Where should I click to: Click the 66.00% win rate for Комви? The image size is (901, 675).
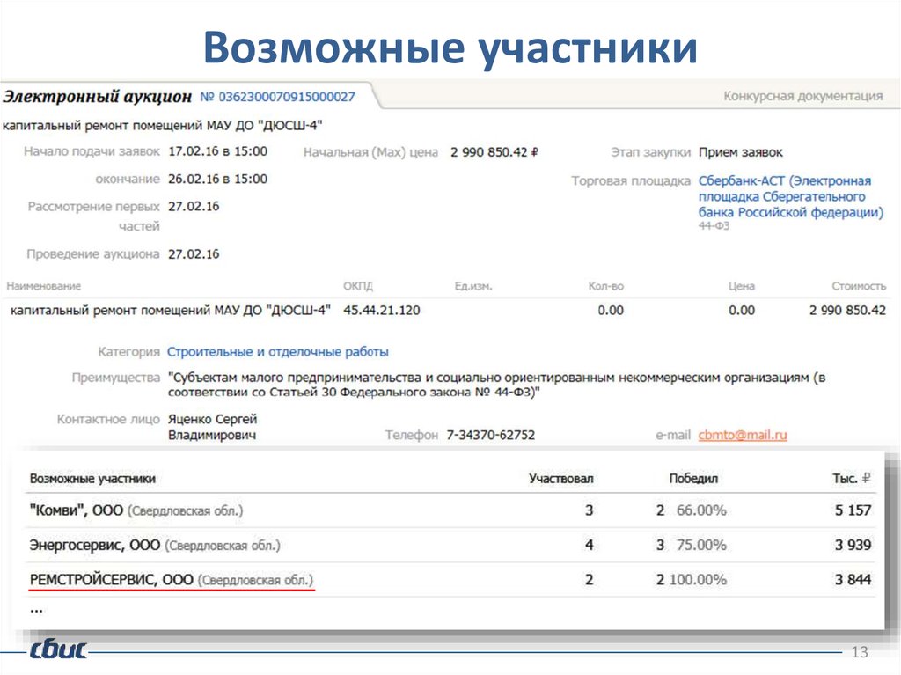pyautogui.click(x=701, y=510)
